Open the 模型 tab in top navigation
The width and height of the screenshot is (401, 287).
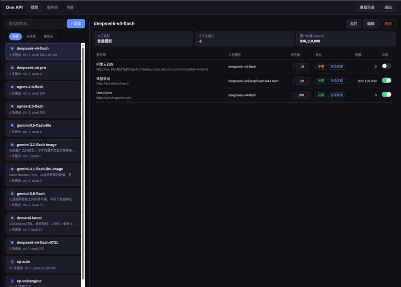35,8
